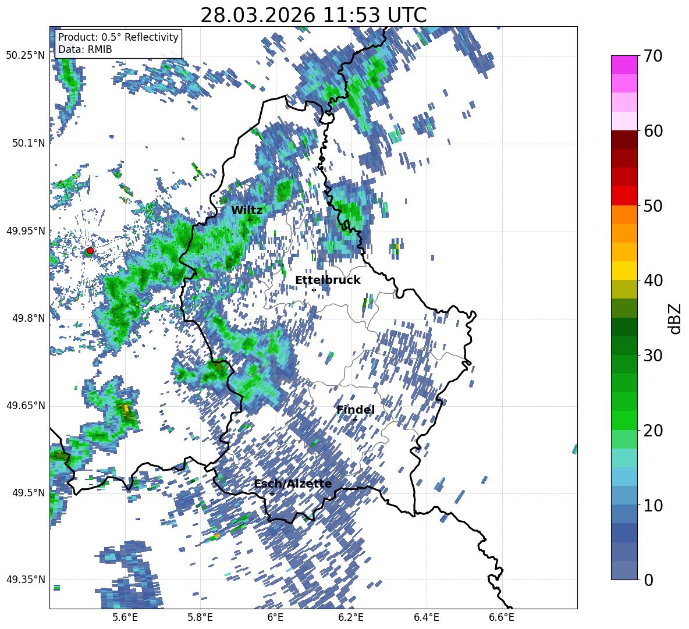Click the bright green colorbar segment at 20 dBZ
This screenshot has height=629, width=689.
[x=624, y=420]
